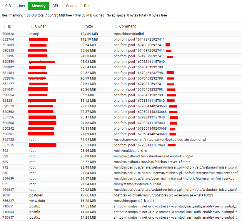Open process ID 620579
The image size is (242, 221).
click(x=8, y=106)
